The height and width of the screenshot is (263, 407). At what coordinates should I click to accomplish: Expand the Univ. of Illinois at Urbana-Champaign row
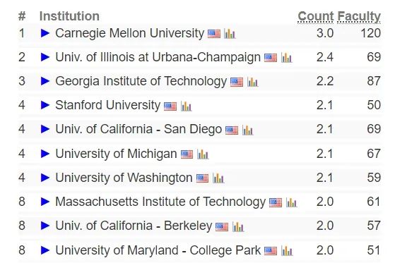[45, 57]
